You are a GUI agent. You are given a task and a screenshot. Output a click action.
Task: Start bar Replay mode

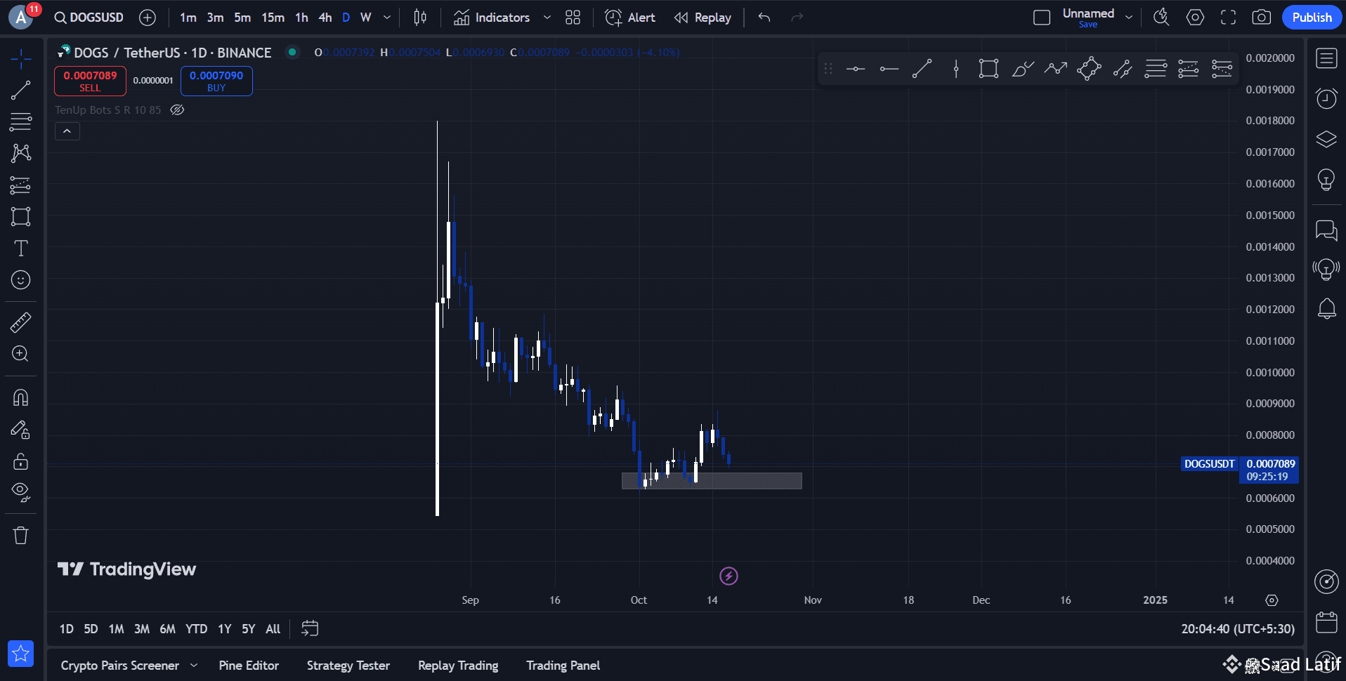click(703, 18)
